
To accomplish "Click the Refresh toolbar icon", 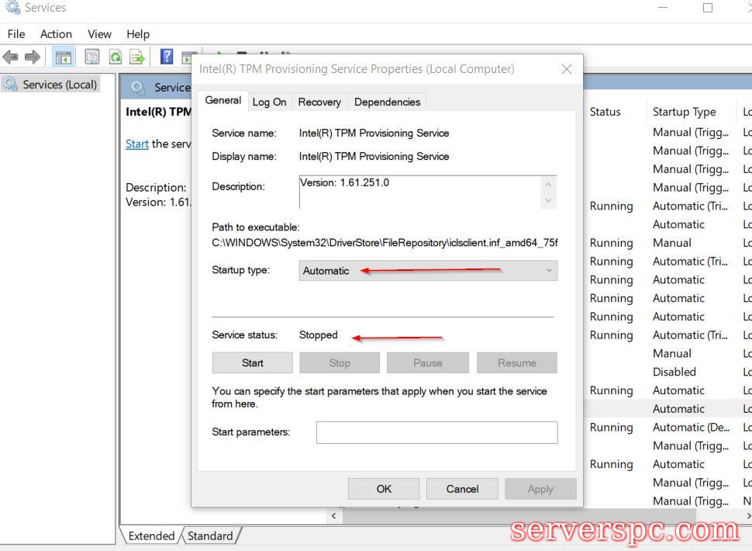I will click(115, 57).
